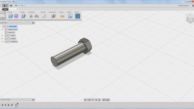Open the File menu icon

coord(5,5)
